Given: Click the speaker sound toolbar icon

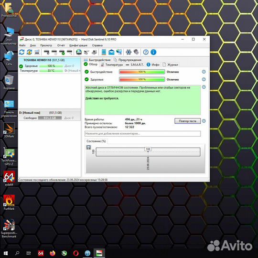Looking at the screenshot, I should point(136,52).
